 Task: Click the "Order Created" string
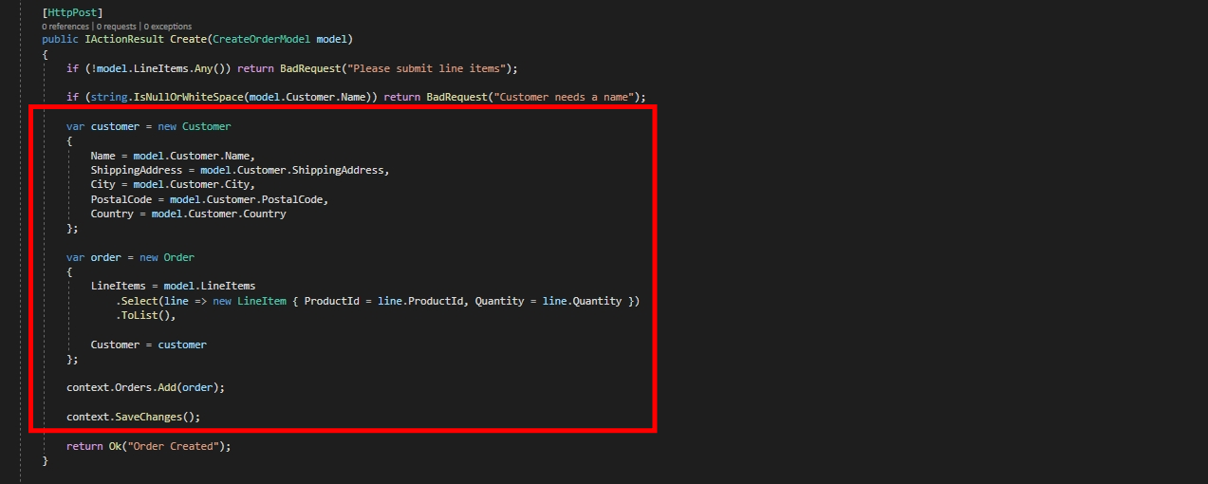coord(174,446)
